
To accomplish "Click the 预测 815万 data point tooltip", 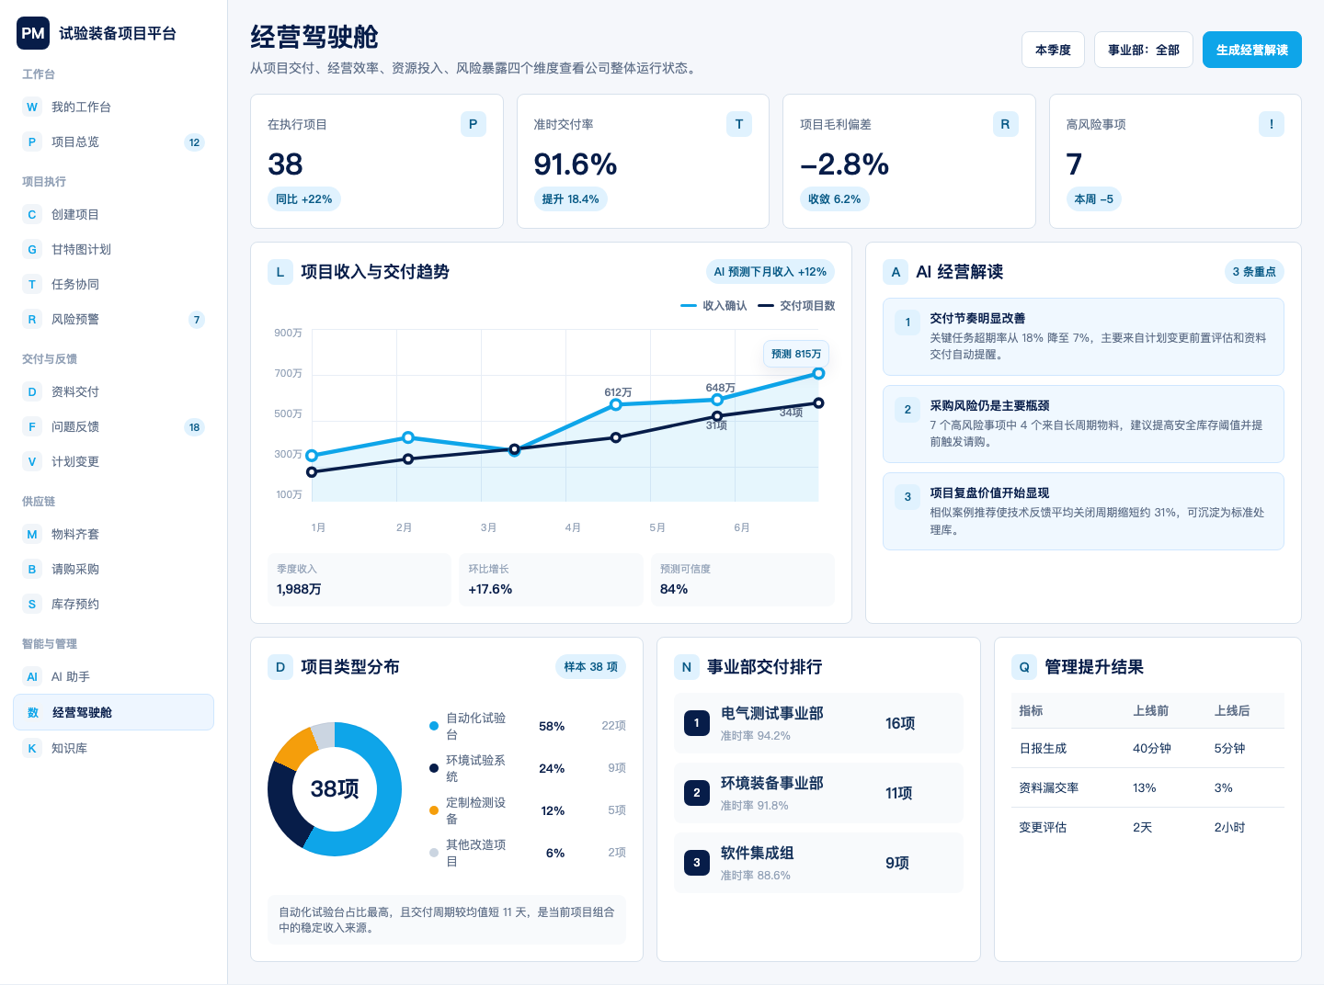I will click(x=796, y=354).
